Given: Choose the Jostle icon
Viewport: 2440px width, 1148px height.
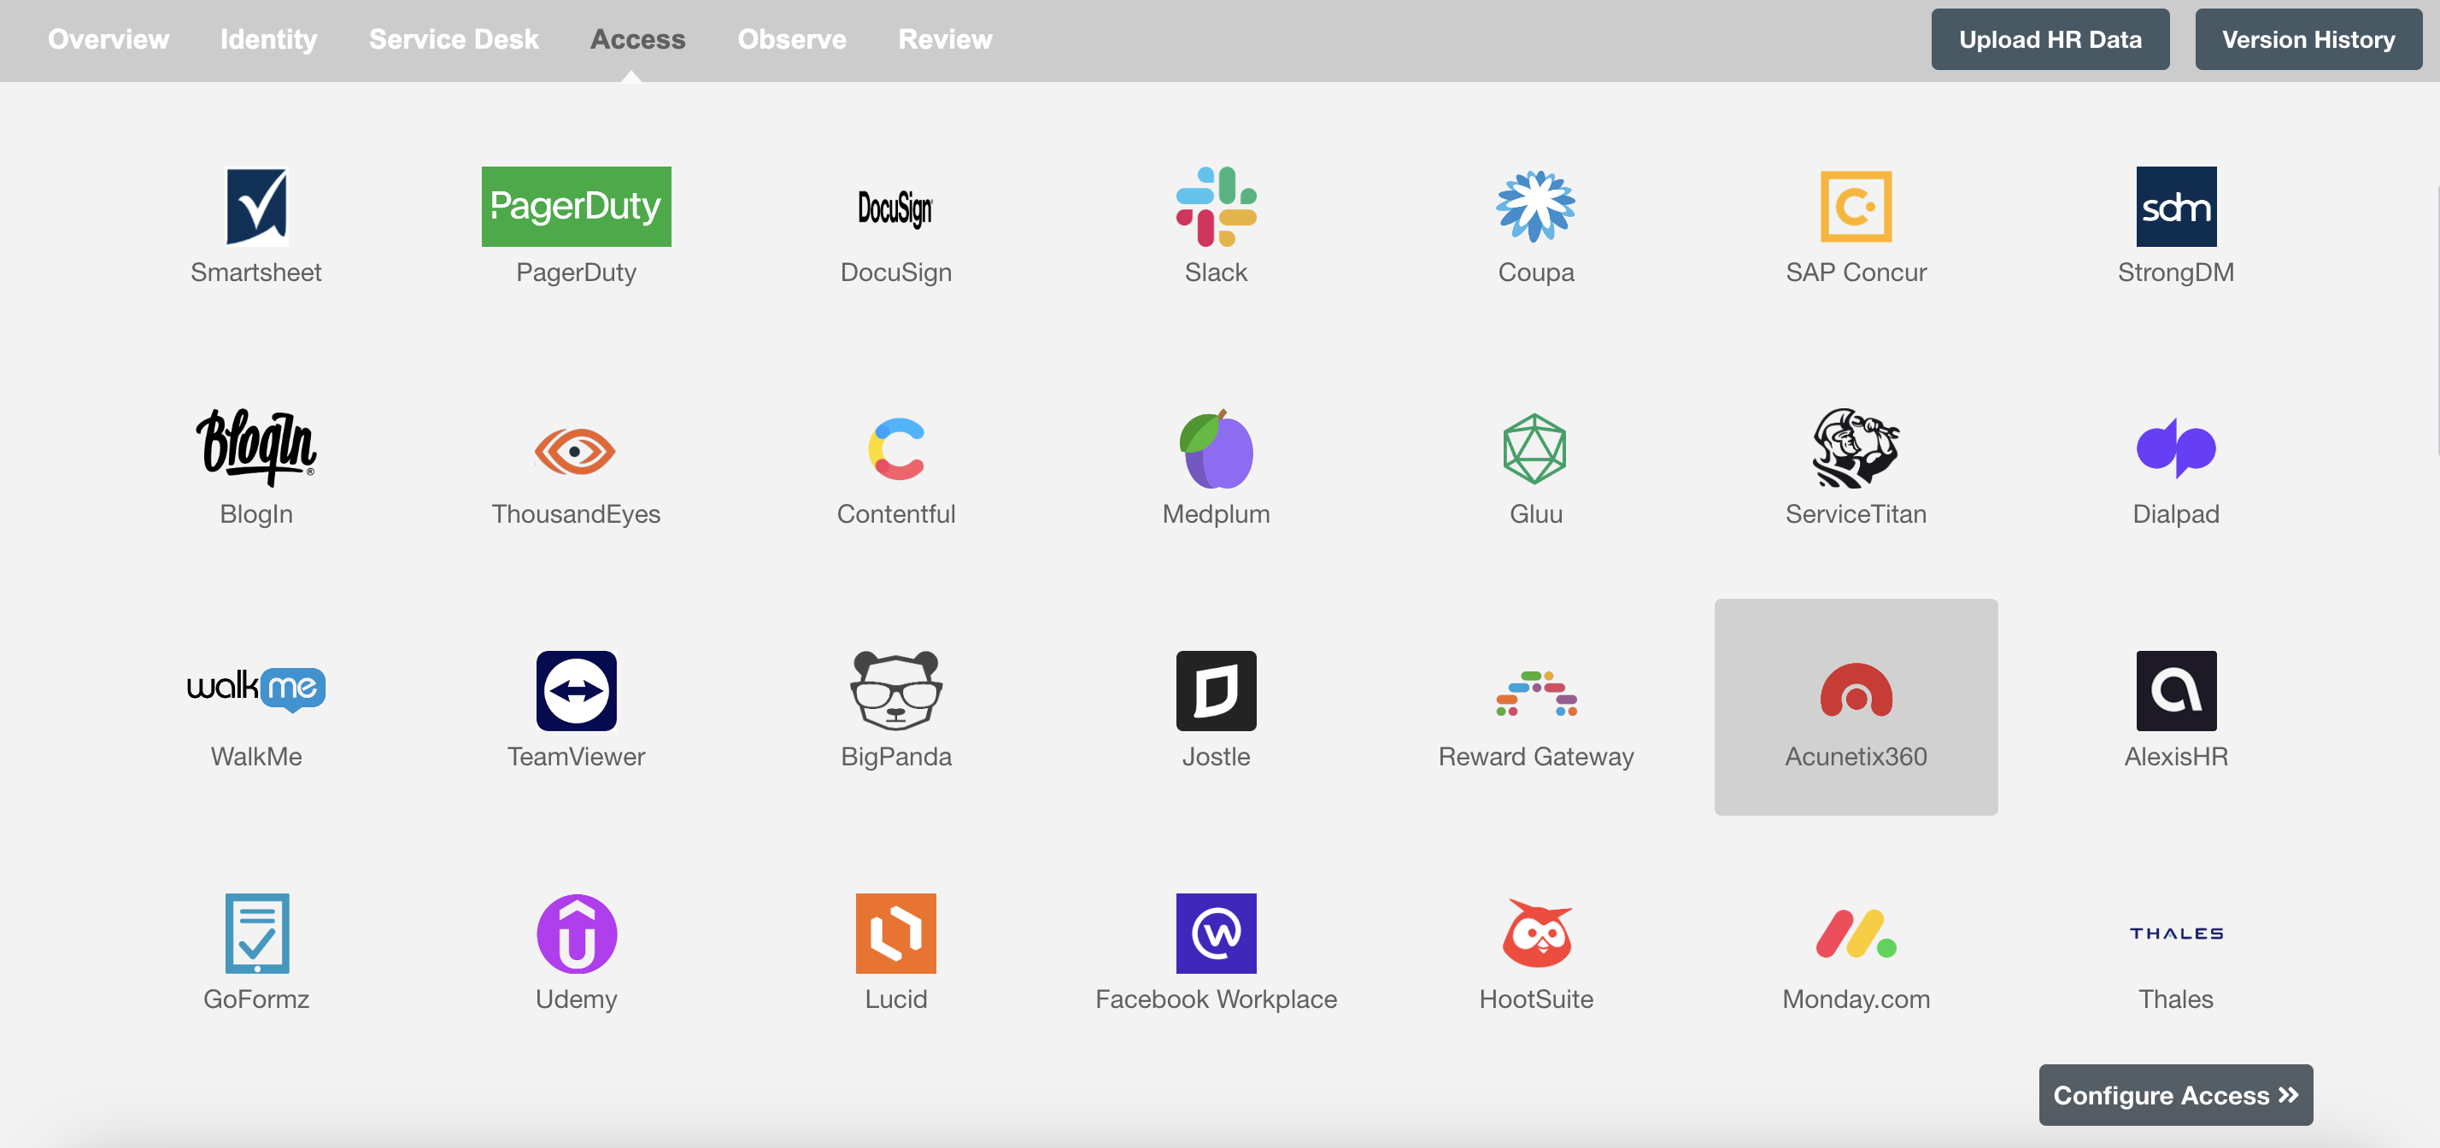Looking at the screenshot, I should 1215,690.
